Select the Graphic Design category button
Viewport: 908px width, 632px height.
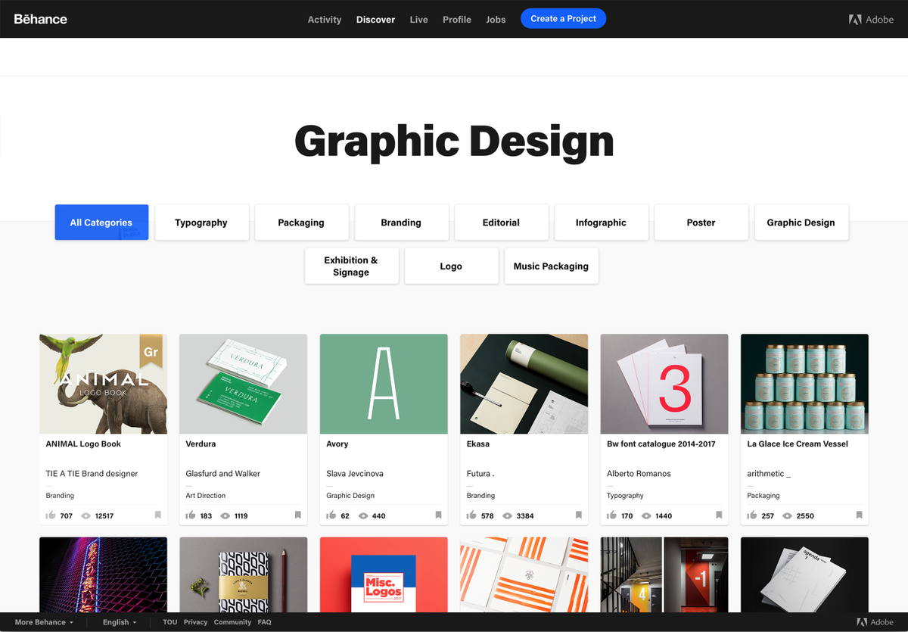point(801,223)
